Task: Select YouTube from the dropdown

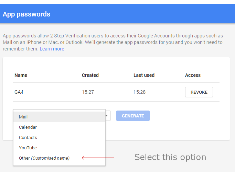Action: point(59,148)
